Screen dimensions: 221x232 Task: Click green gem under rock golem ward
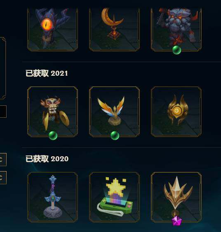point(176,50)
